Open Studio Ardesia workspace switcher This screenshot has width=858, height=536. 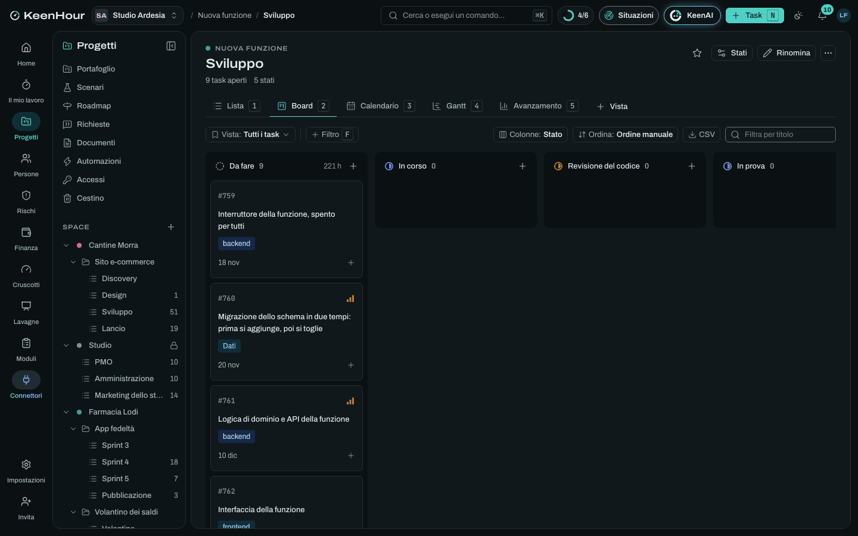click(x=138, y=15)
